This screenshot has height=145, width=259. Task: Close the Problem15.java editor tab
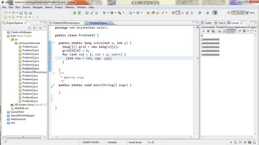point(109,23)
